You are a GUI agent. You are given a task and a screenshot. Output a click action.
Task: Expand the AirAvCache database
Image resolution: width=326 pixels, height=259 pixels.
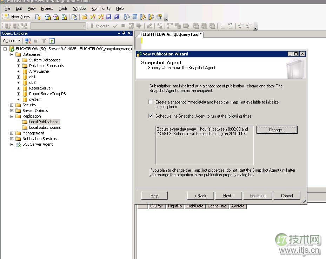[18, 71]
